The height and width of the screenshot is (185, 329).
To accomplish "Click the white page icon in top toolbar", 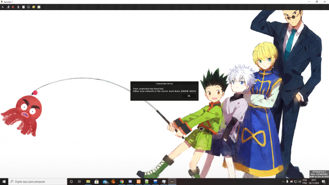I will point(23,7).
